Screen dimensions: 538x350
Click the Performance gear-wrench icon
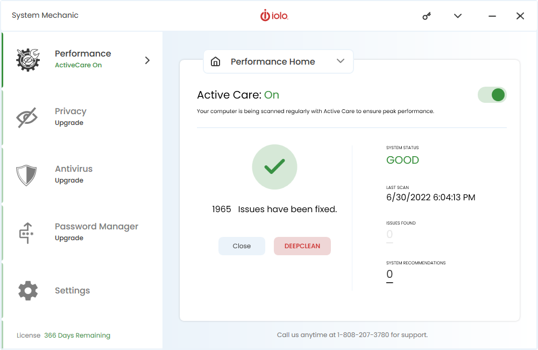[x=28, y=60]
